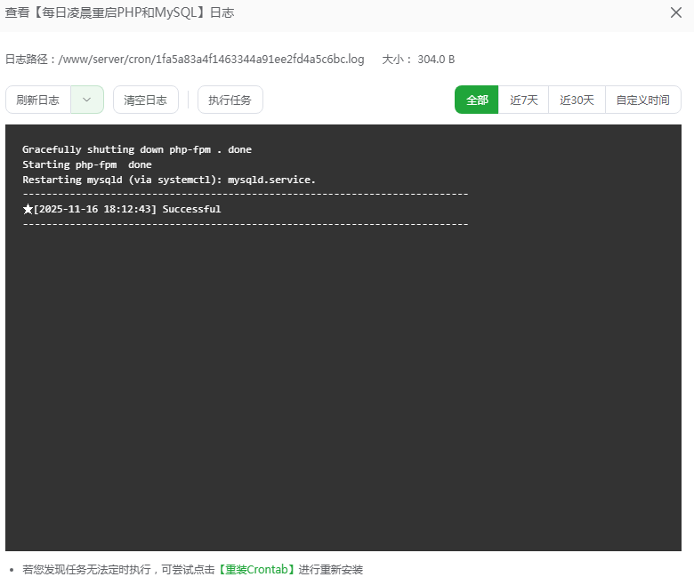Screen dimensions: 694x585
Task: Click the star icon before the timestamp
Action: 28,210
